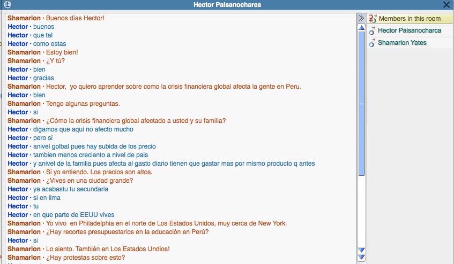Click the male icon beside Hector Paisanocharca
The image size is (454, 264).
[x=372, y=30]
